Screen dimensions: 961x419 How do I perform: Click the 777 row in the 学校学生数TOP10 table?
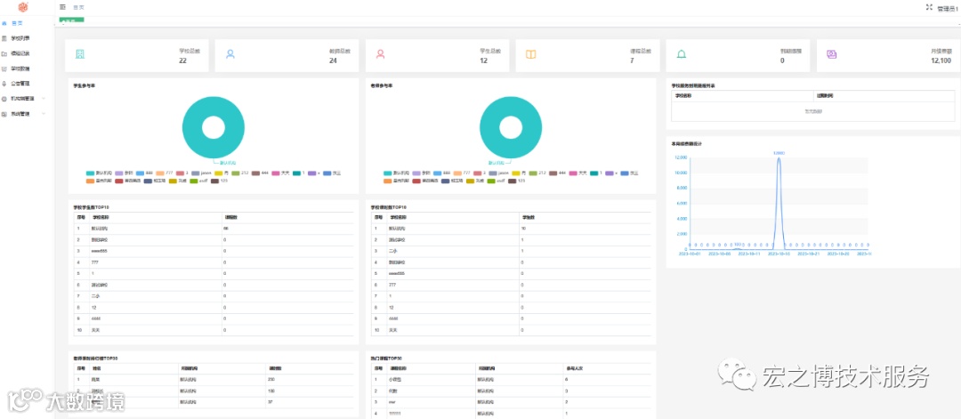[214, 262]
